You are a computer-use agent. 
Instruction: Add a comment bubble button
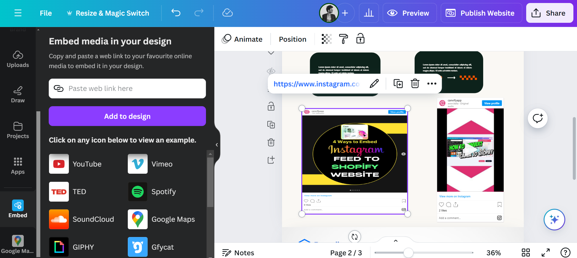point(538,118)
